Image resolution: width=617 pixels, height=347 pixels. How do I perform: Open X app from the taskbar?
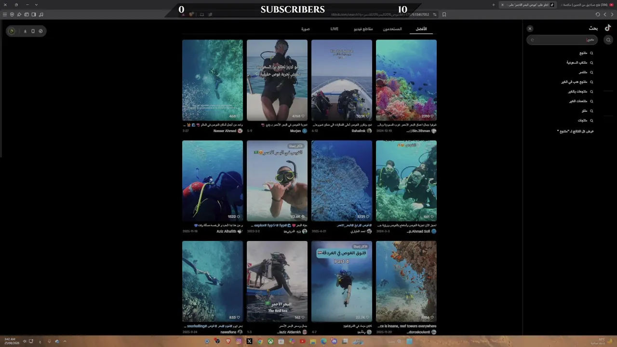click(249, 341)
